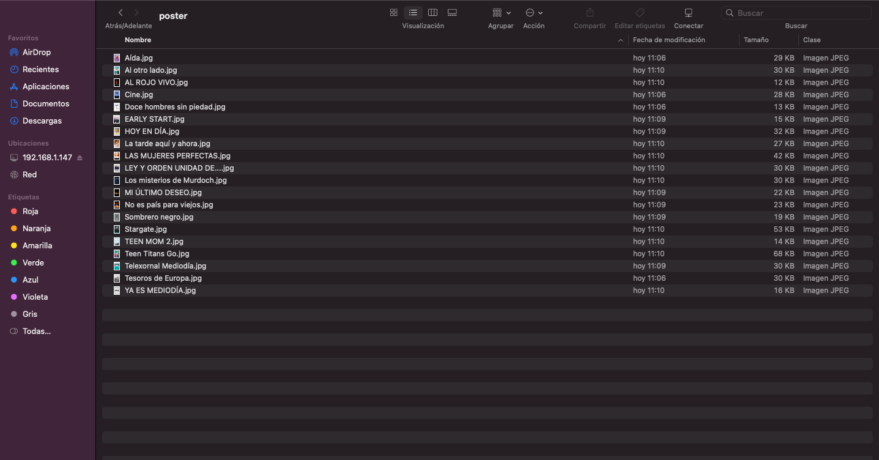Open the Descargas folder in sidebar
The image size is (879, 460).
42,121
